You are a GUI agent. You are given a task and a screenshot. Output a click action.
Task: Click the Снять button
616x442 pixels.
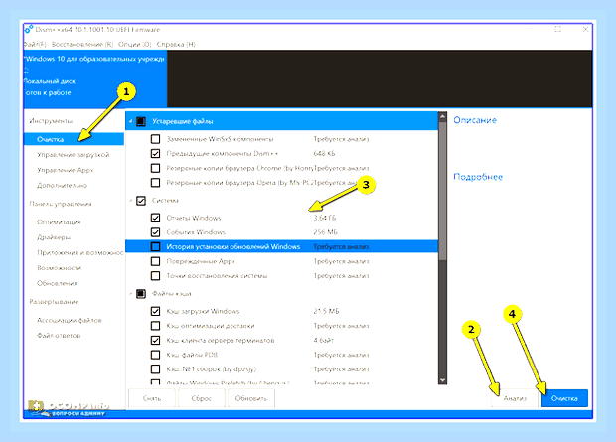coord(152,398)
